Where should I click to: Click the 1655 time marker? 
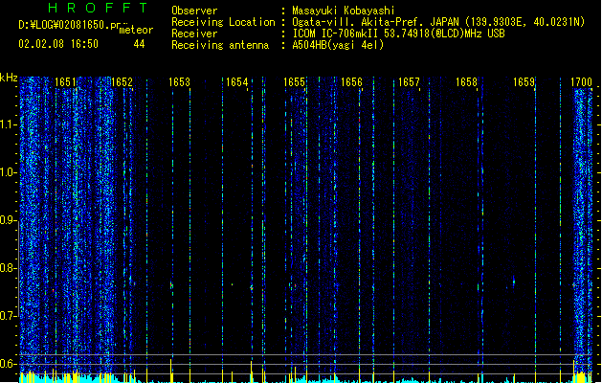pyautogui.click(x=294, y=82)
